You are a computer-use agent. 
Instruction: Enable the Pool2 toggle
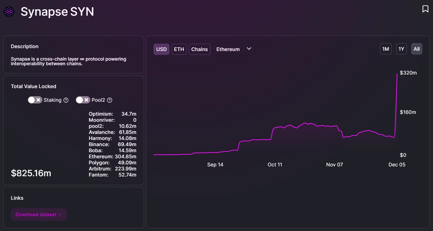(83, 100)
